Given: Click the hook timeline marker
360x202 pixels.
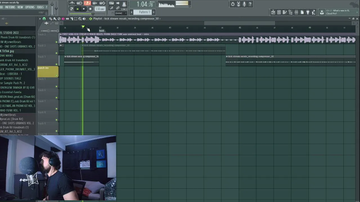Looking at the screenshot, I should tap(102, 31).
